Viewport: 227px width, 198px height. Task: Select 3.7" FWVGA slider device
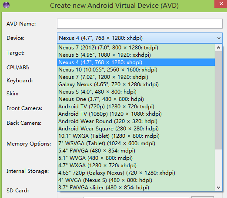click(136, 188)
